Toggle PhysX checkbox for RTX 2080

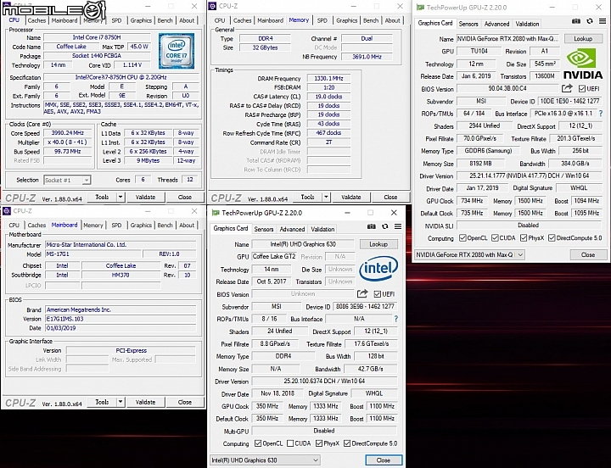coord(524,238)
